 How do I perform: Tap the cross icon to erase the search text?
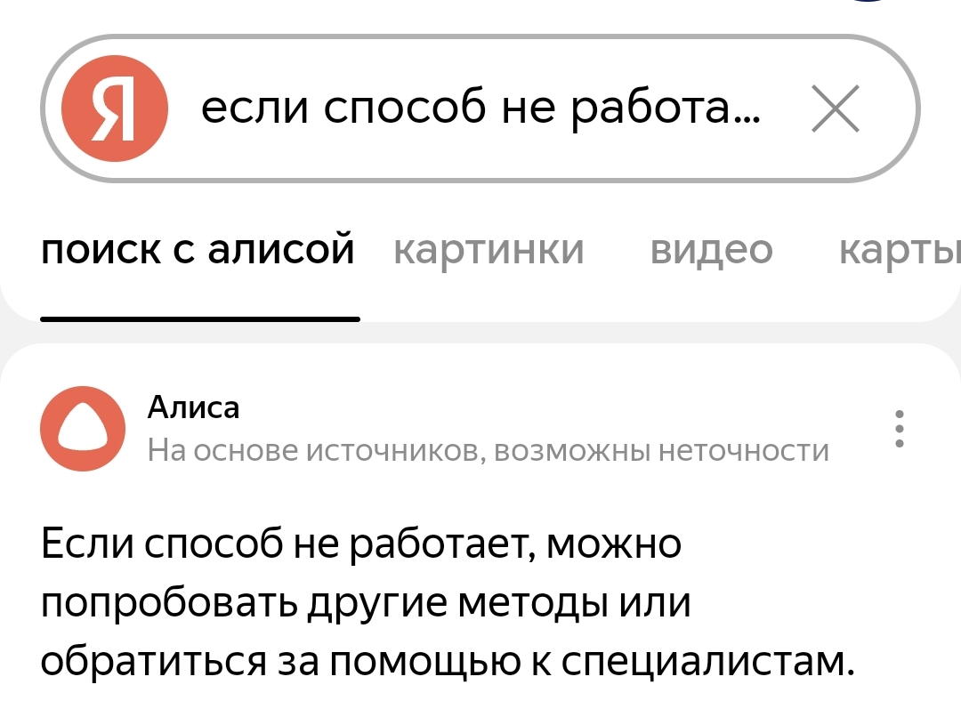[835, 109]
